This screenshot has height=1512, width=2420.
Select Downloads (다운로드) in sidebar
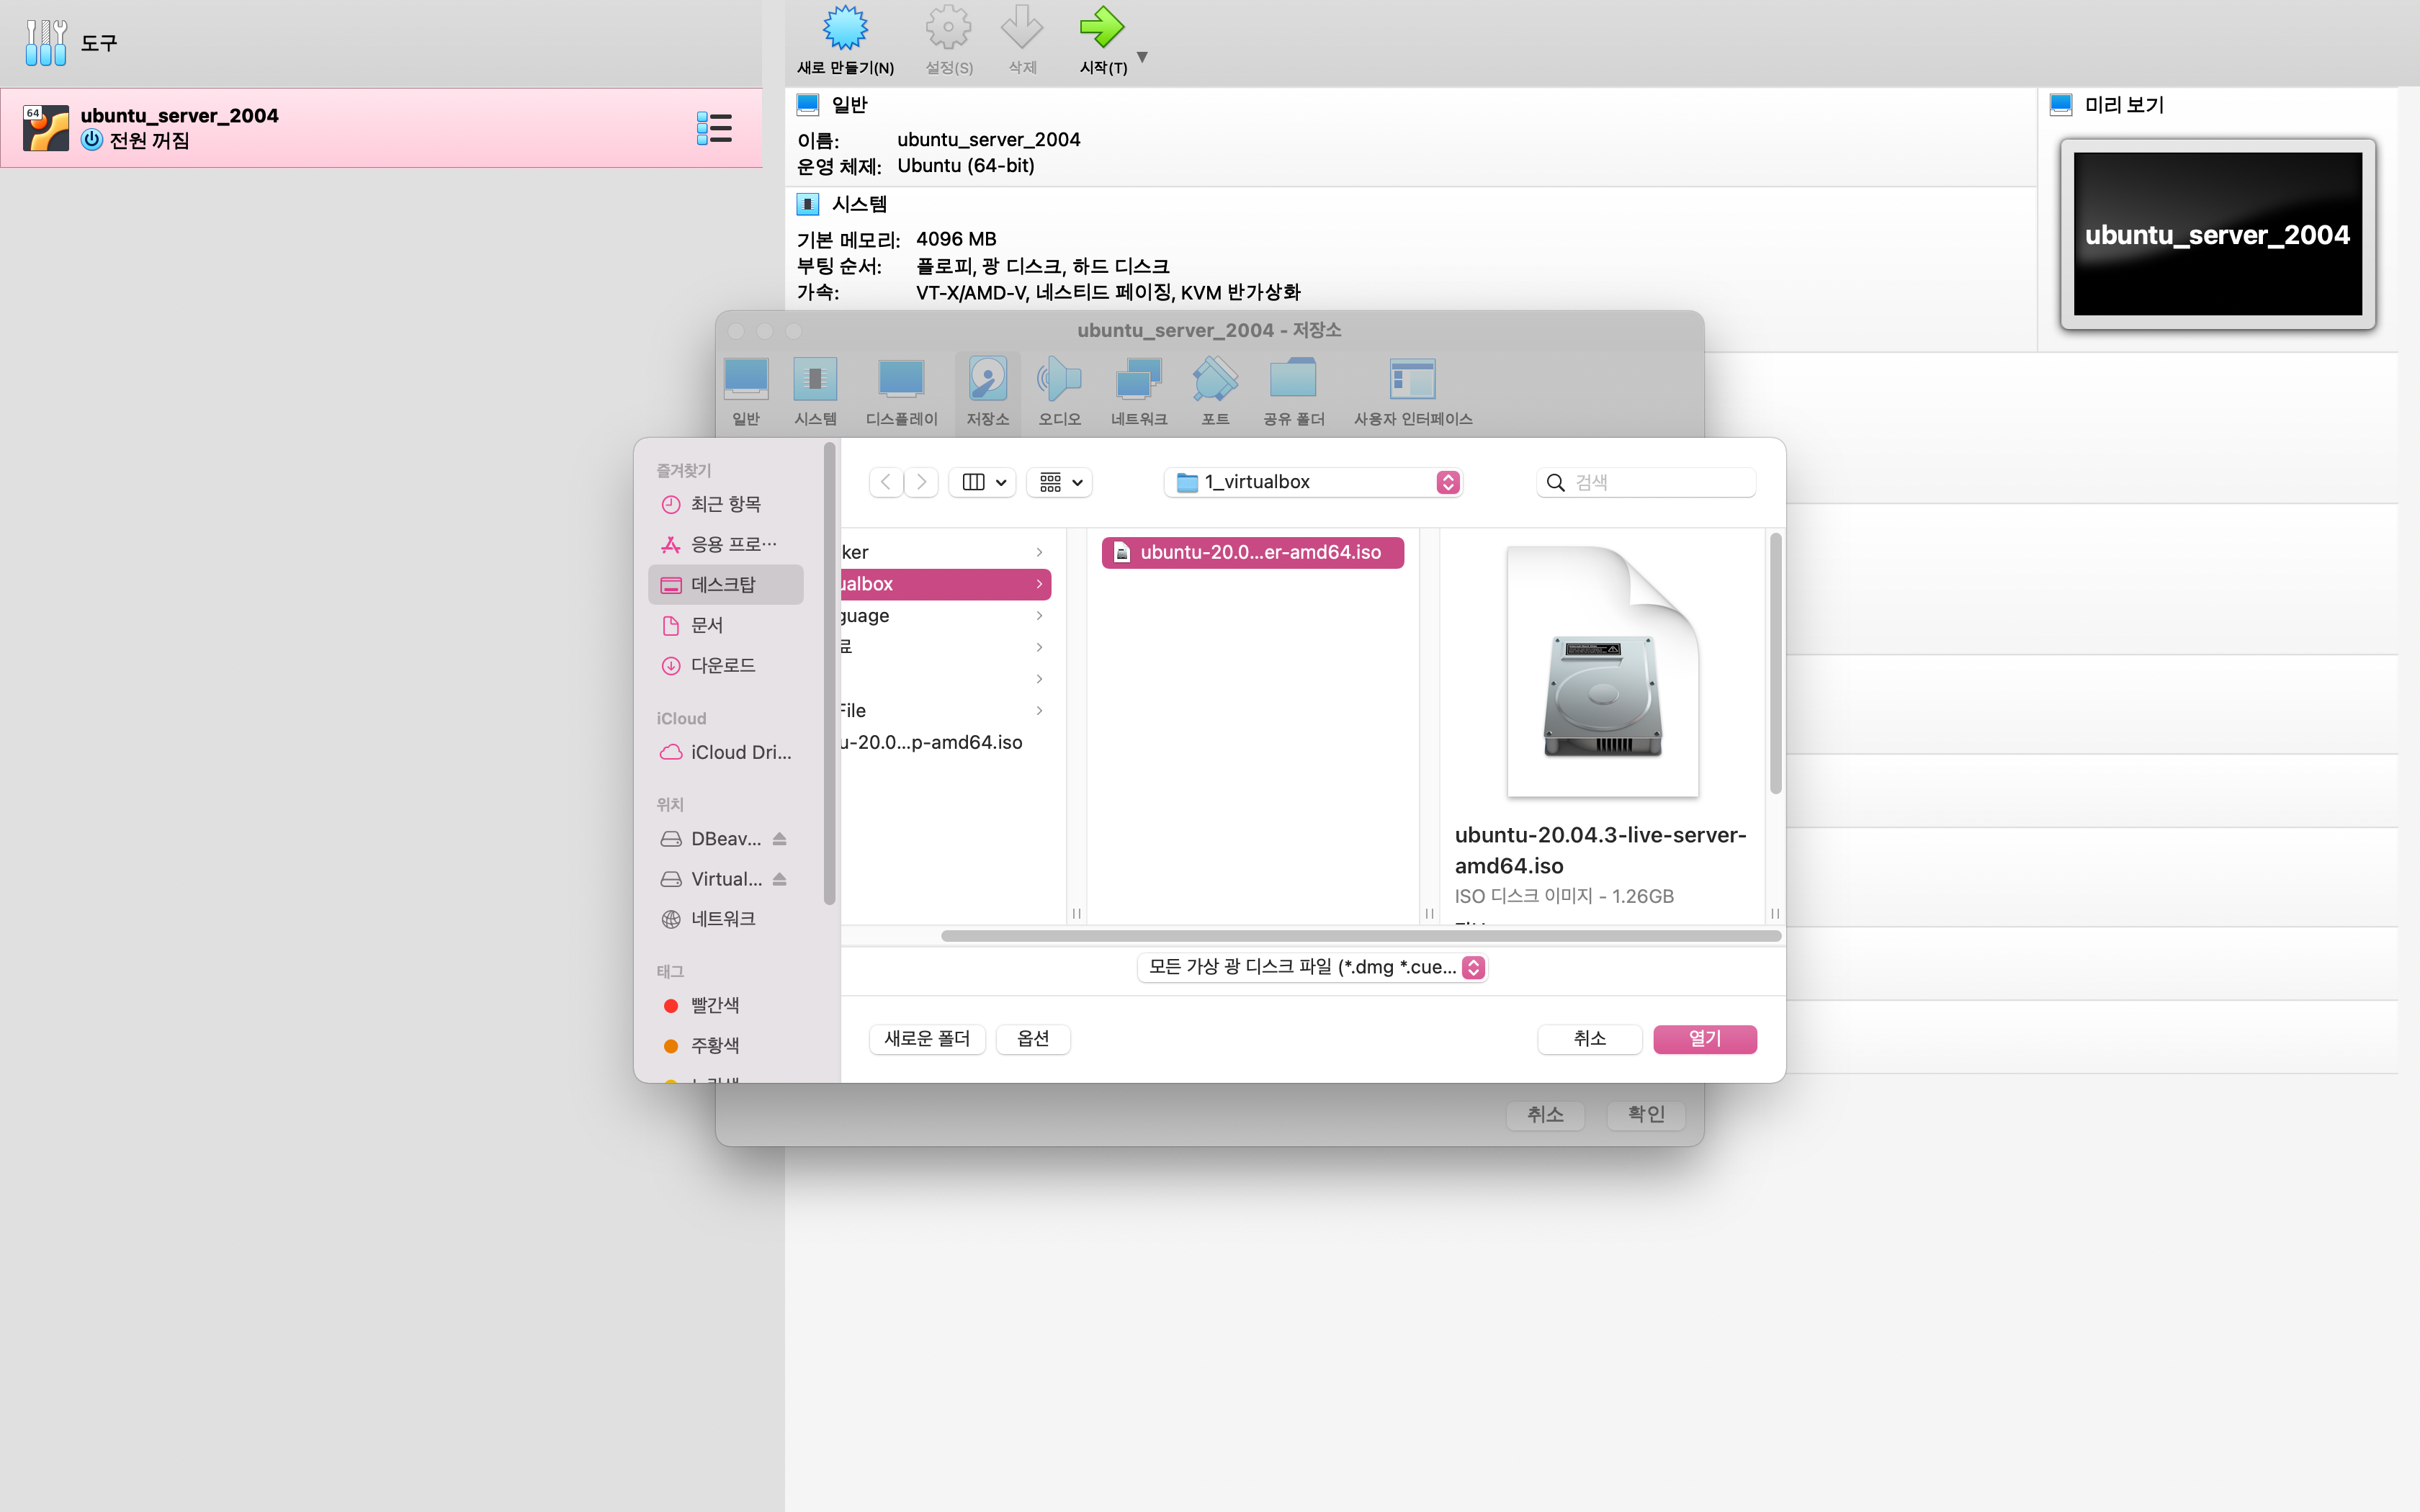coord(722,665)
